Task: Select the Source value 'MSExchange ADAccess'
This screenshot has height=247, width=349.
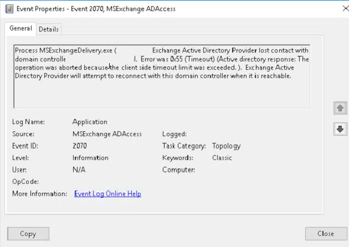Action: click(x=107, y=134)
